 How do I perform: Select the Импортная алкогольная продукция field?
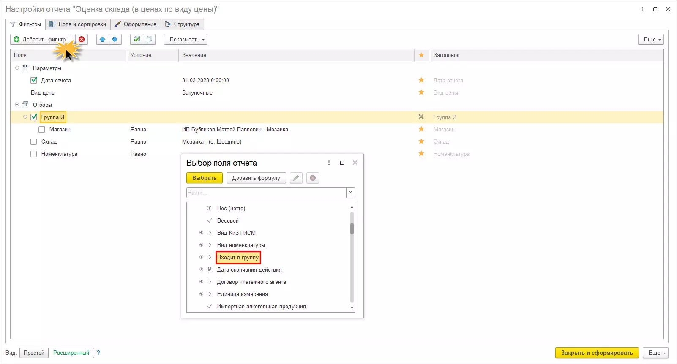tap(262, 306)
